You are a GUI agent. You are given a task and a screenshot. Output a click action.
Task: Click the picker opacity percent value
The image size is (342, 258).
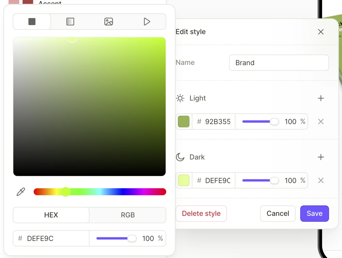tap(148, 238)
